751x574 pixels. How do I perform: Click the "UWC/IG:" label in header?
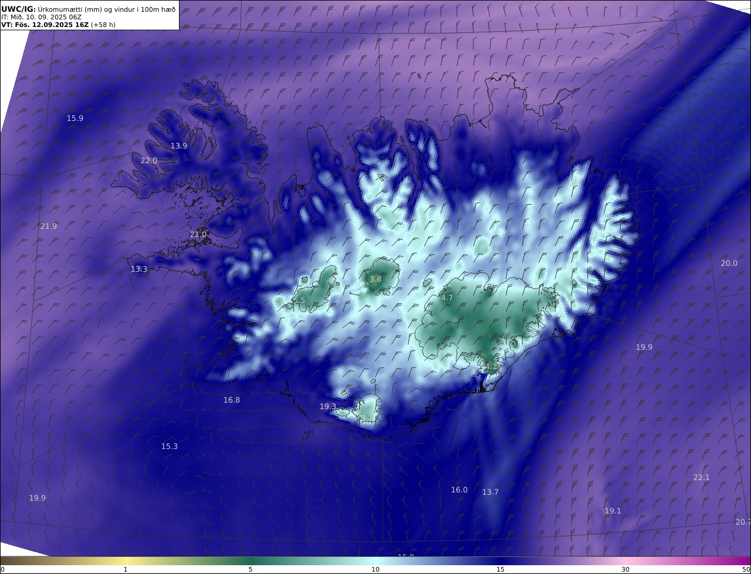click(19, 9)
